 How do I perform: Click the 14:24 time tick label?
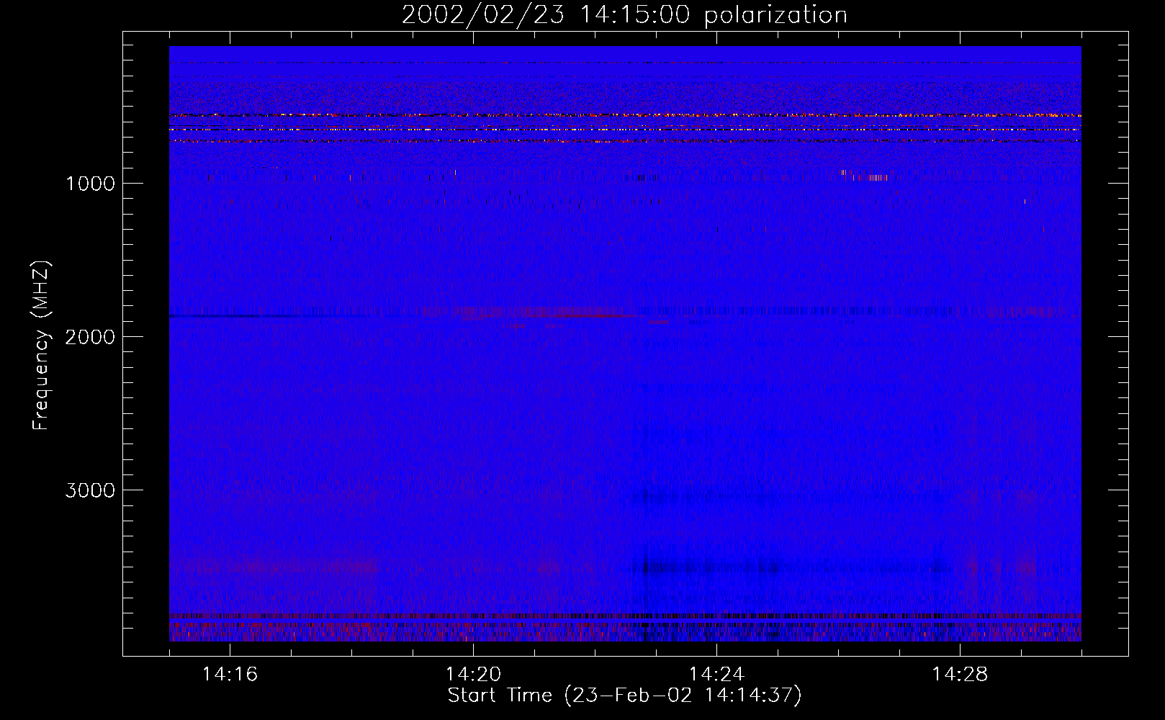pyautogui.click(x=716, y=675)
